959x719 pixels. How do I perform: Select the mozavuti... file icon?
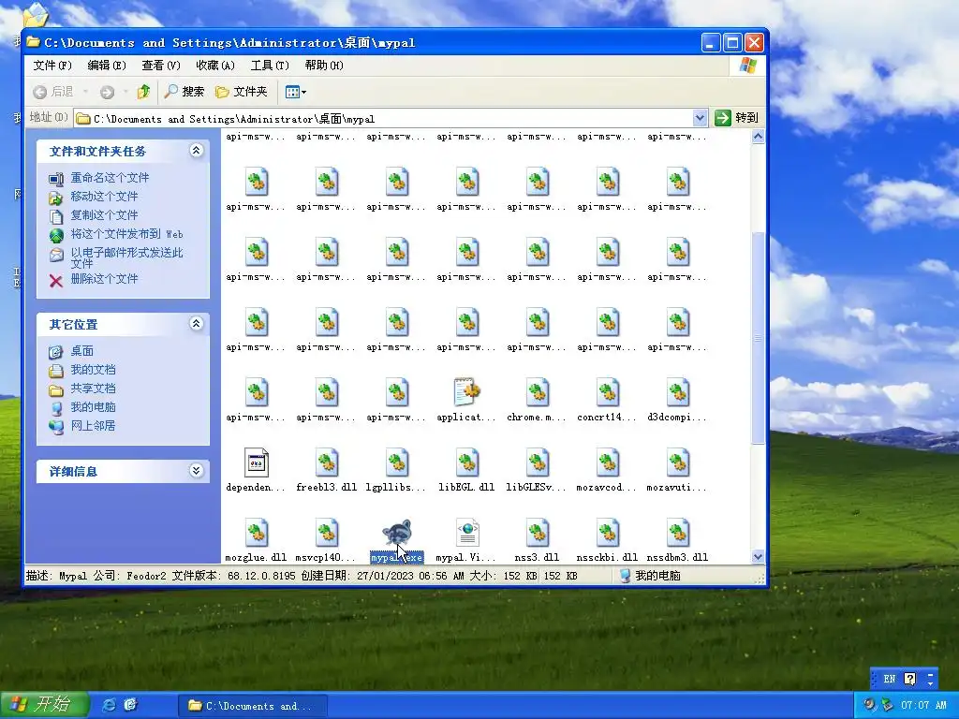coord(678,462)
